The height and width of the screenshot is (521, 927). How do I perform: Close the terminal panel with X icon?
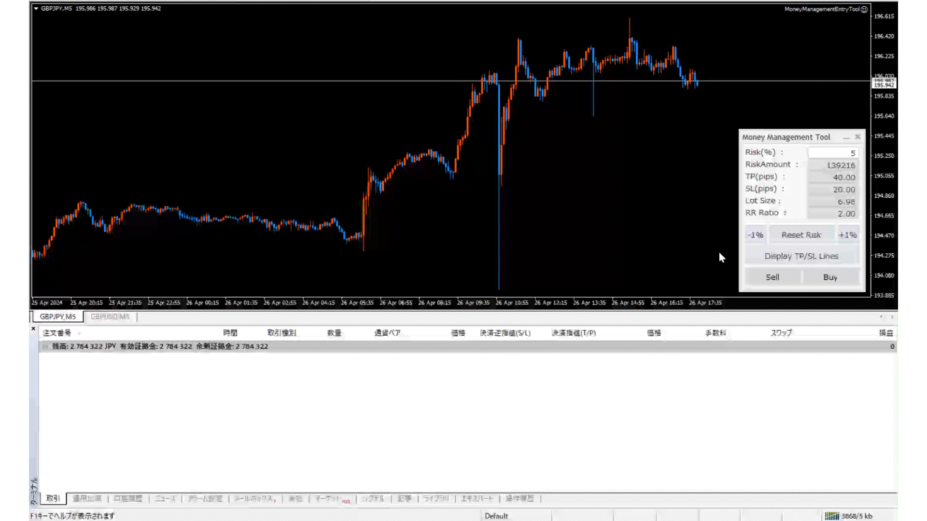click(33, 329)
